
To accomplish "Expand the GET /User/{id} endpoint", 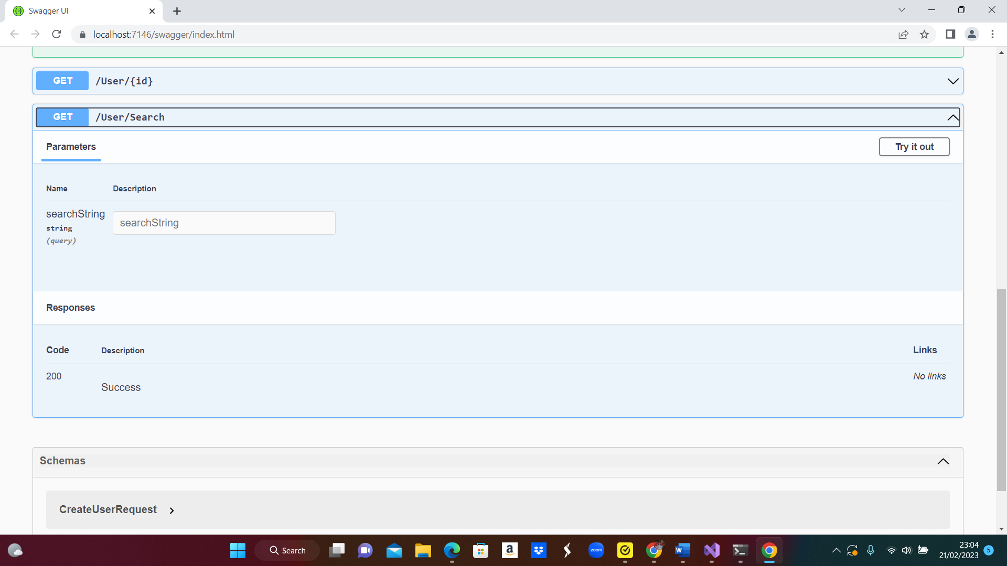I will point(498,81).
